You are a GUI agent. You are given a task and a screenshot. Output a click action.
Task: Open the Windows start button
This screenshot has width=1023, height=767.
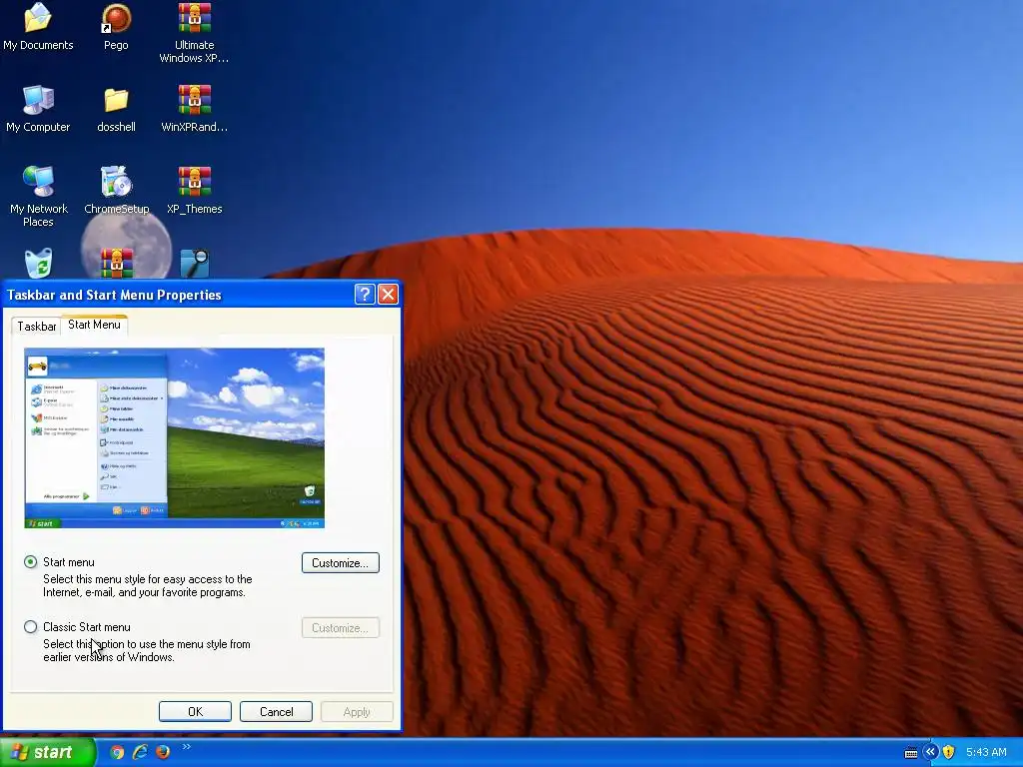point(47,753)
